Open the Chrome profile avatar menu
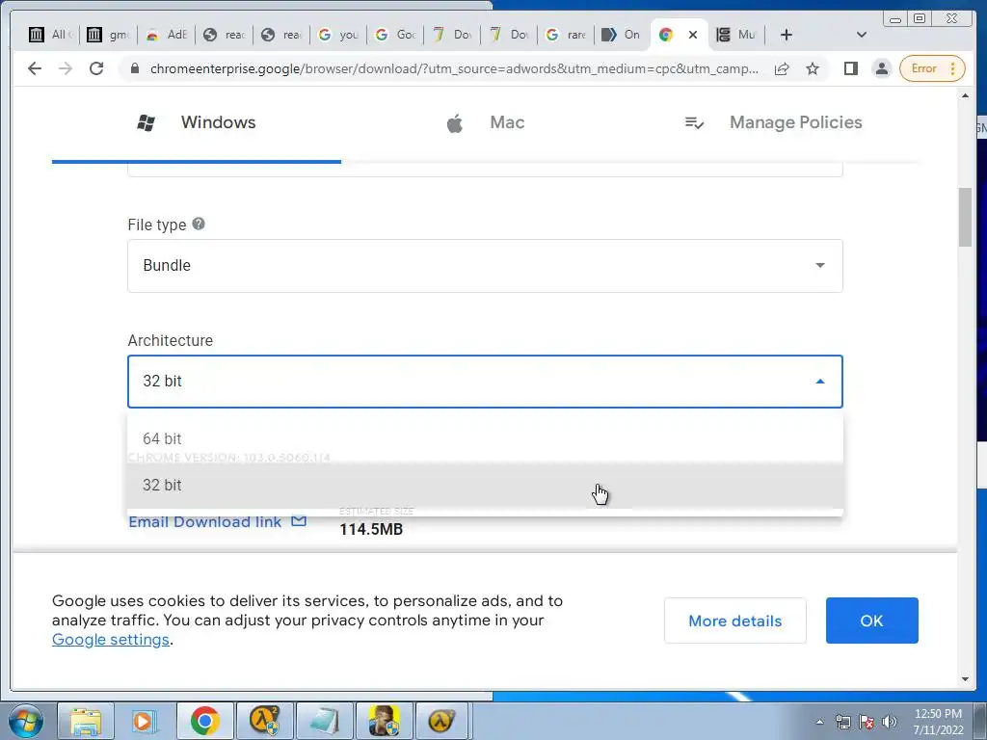This screenshot has height=740, width=987. click(882, 68)
